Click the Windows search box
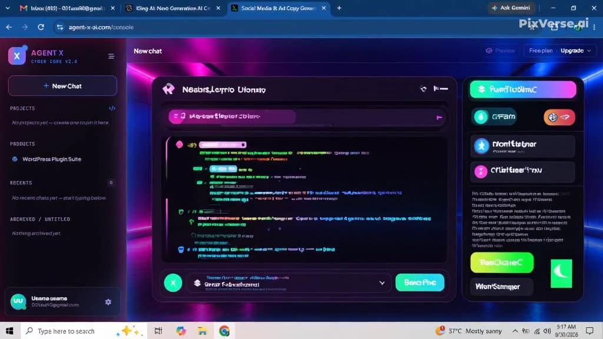This screenshot has height=339, width=603. pyautogui.click(x=83, y=331)
